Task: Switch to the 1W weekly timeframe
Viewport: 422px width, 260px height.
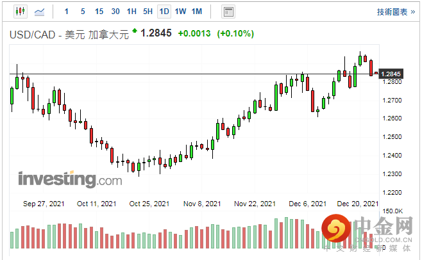Action: pyautogui.click(x=180, y=12)
